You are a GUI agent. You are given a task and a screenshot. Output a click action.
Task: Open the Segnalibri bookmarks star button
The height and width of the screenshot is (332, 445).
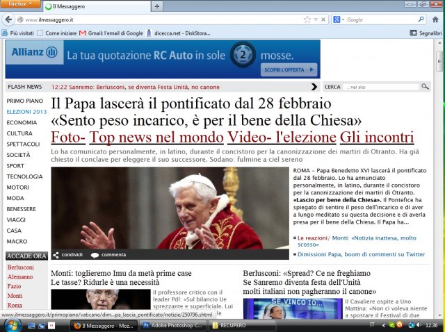[x=413, y=33]
